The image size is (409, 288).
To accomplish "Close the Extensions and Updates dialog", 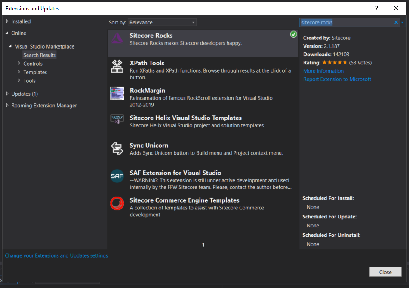I will pos(396,8).
